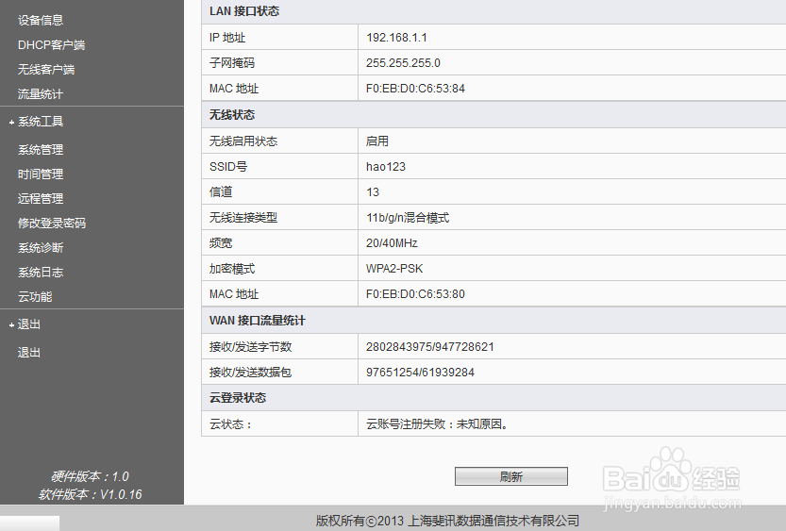Select 无线客户端 in sidebar
786x531 pixels.
tap(46, 70)
